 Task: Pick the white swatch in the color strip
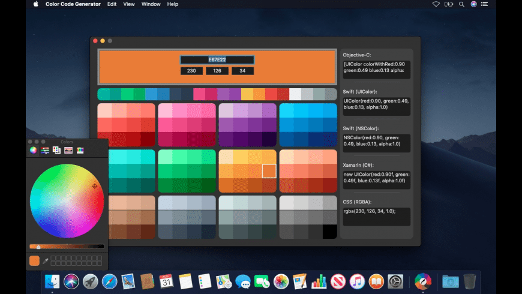(295, 94)
